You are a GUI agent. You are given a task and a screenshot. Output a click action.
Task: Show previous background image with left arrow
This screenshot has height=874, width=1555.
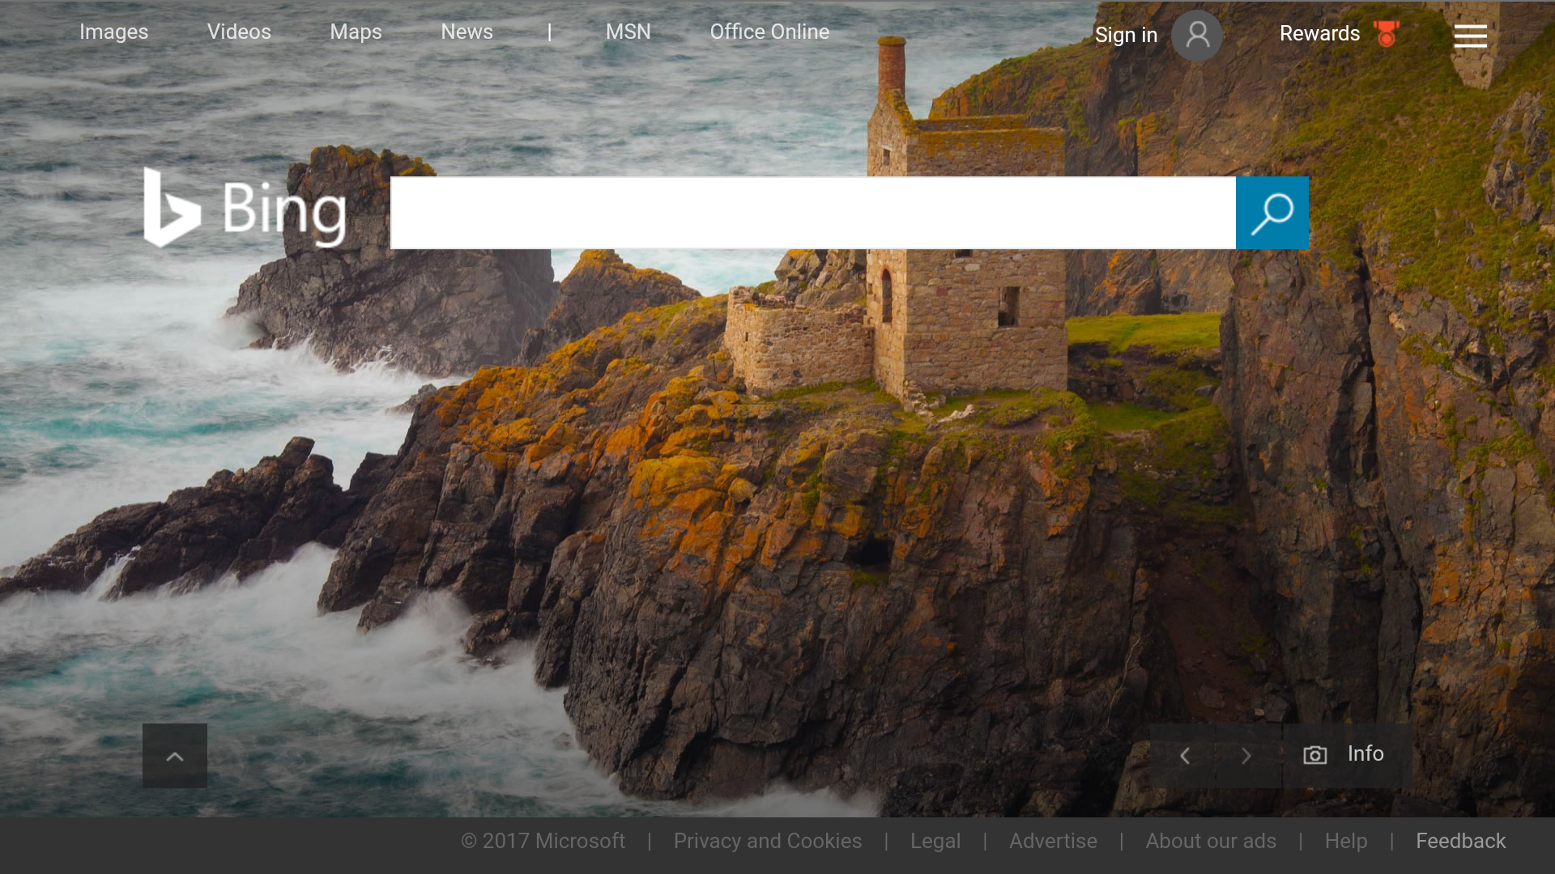[1184, 756]
